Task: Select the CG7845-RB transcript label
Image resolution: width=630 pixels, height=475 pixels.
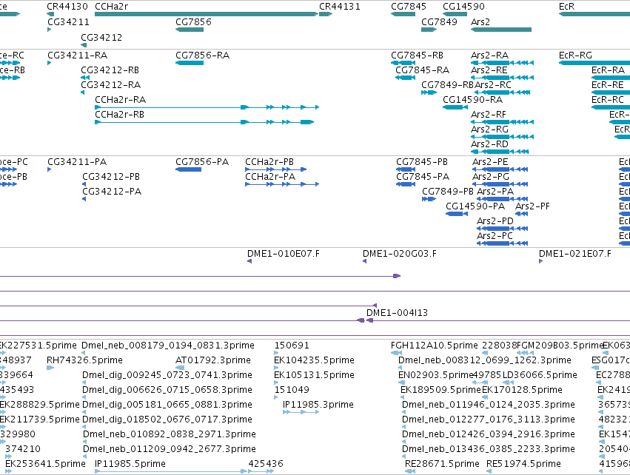Action: pos(417,55)
